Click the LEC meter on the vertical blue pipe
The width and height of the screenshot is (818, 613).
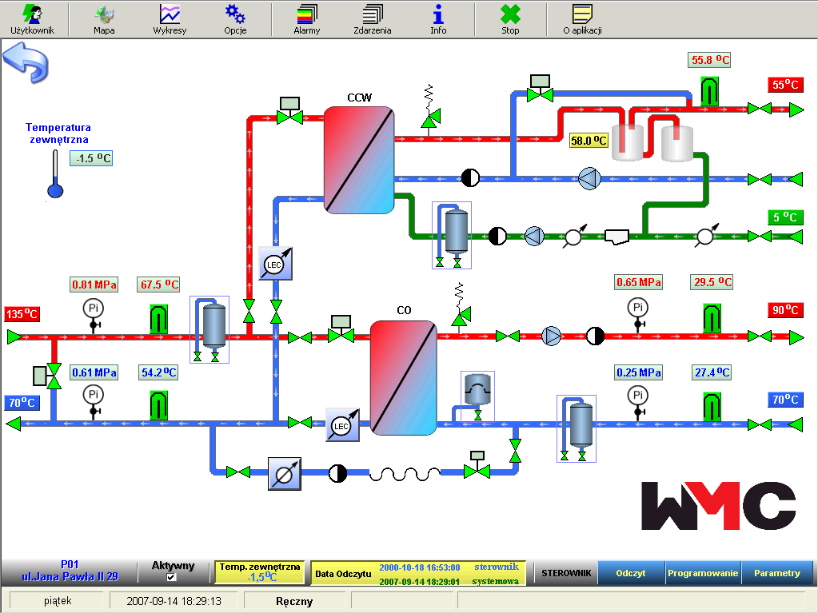(275, 264)
